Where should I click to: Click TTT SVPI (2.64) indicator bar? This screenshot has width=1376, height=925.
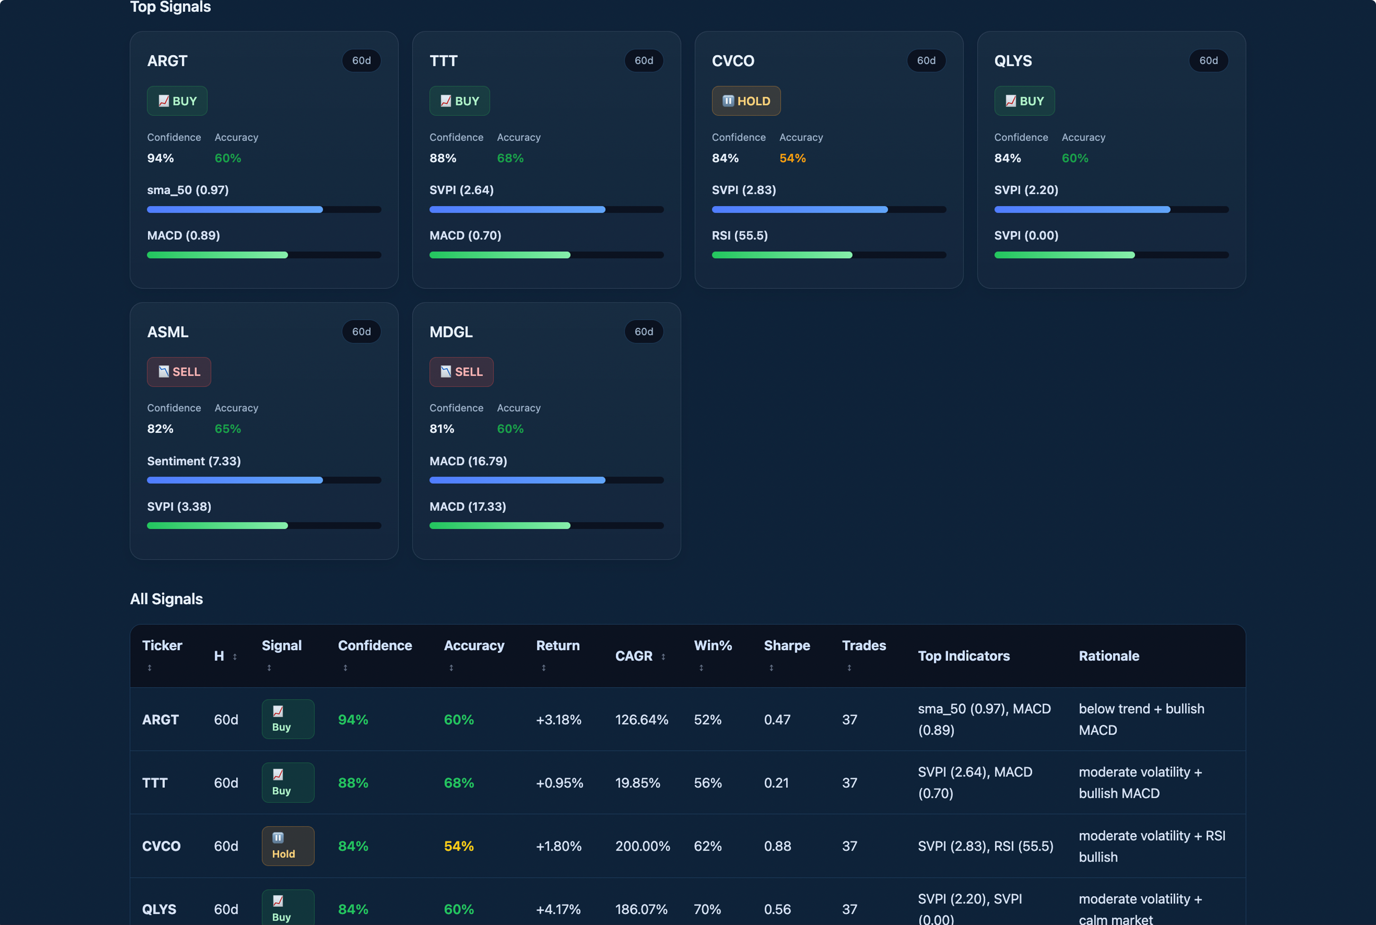(x=547, y=210)
